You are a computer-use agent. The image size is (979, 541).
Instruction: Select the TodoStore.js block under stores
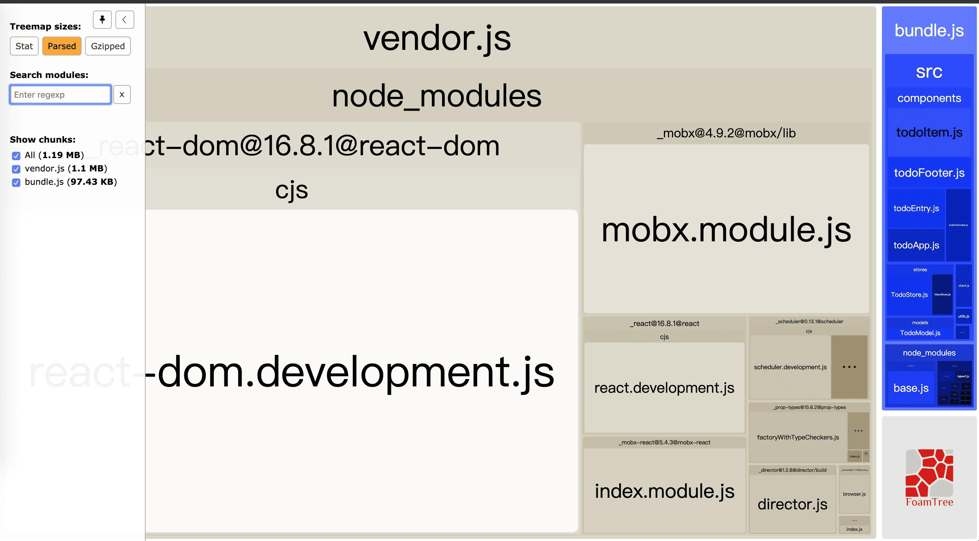click(909, 295)
